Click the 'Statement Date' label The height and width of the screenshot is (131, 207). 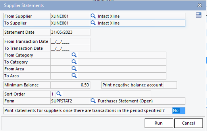coord(19,32)
